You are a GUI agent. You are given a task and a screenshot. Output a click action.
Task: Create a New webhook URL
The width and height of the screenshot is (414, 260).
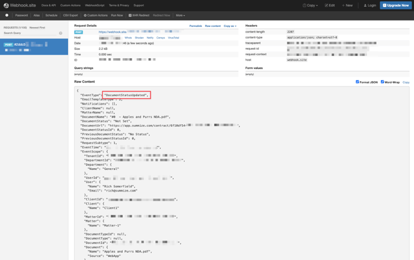coord(347,5)
